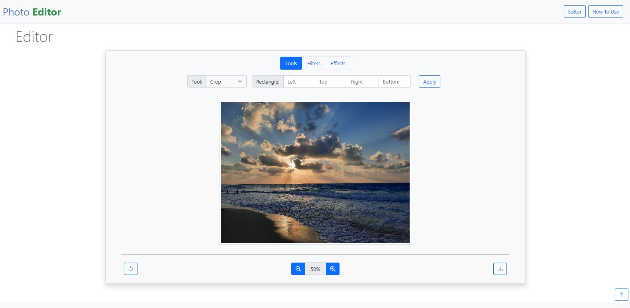Click the 50% zoom level label
This screenshot has height=308, width=630.
[x=316, y=269]
